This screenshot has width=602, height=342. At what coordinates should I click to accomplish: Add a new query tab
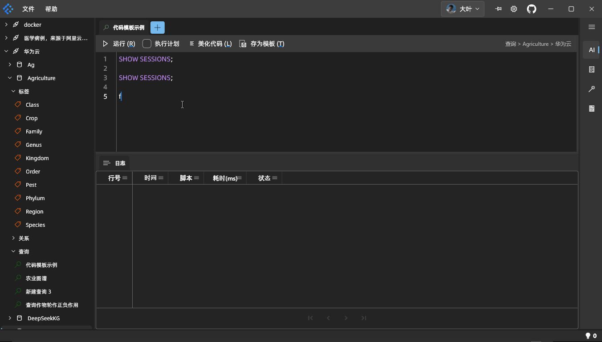pos(158,28)
